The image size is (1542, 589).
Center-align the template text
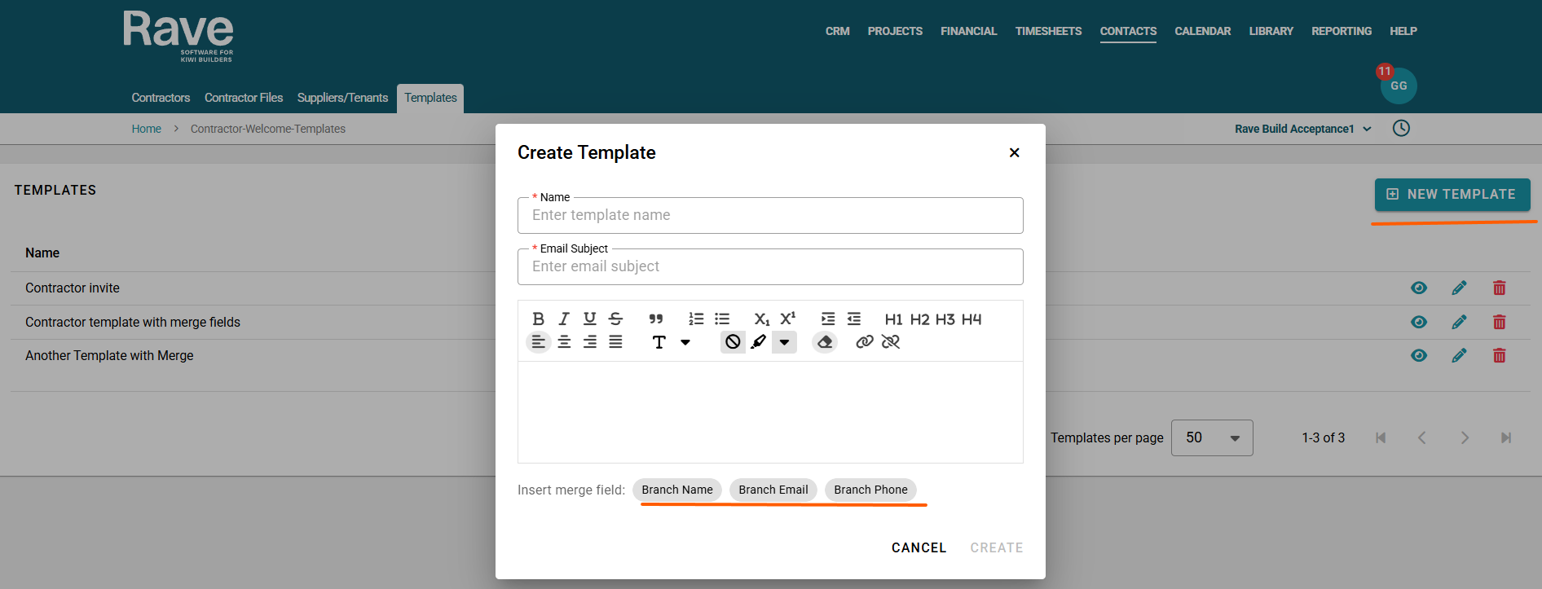(564, 342)
